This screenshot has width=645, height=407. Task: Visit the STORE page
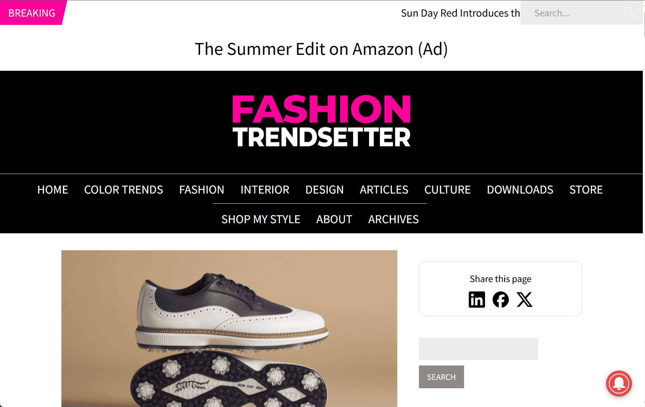pyautogui.click(x=586, y=190)
